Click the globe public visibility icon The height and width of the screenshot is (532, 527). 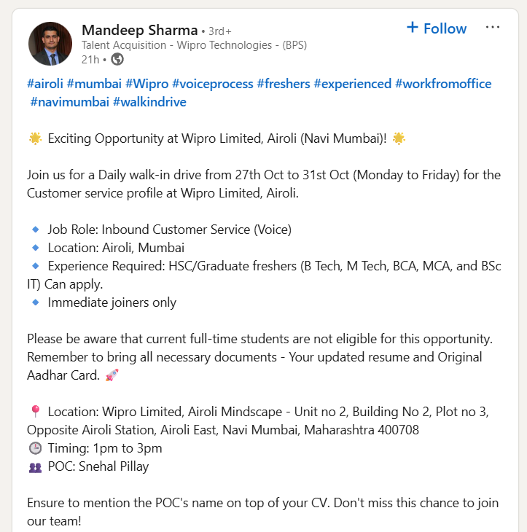(x=117, y=59)
